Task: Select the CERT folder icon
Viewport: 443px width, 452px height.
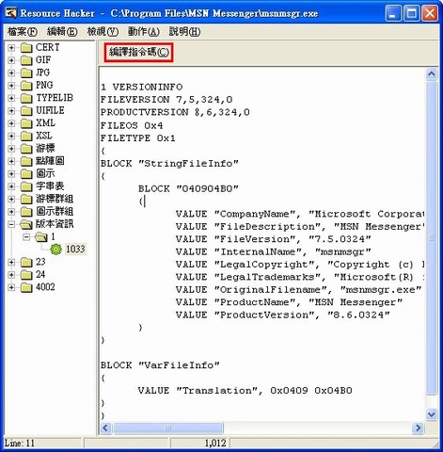Action: 26,48
